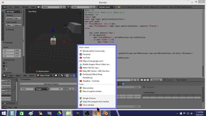Enable X constraint axis checkbox
Screen dimensions: 206x116
4,63
